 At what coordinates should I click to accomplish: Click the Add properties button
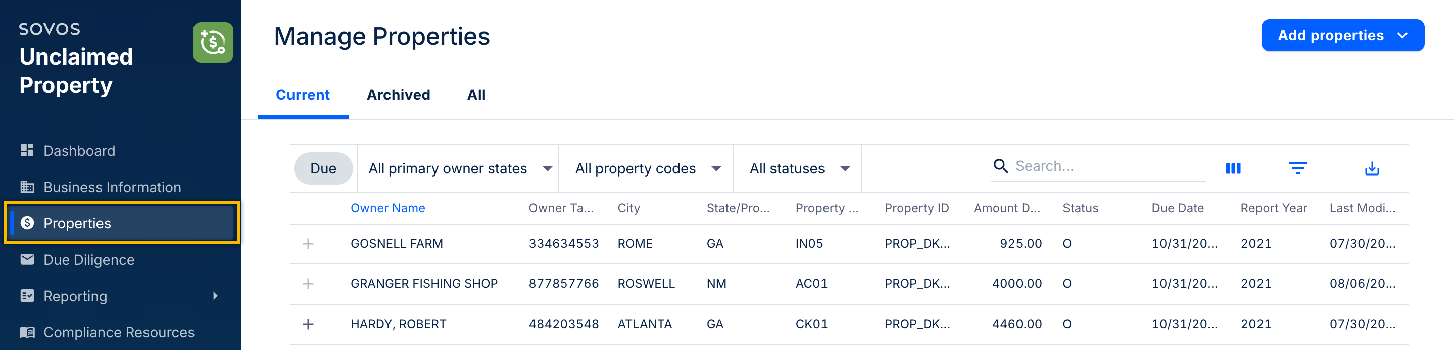click(x=1342, y=35)
